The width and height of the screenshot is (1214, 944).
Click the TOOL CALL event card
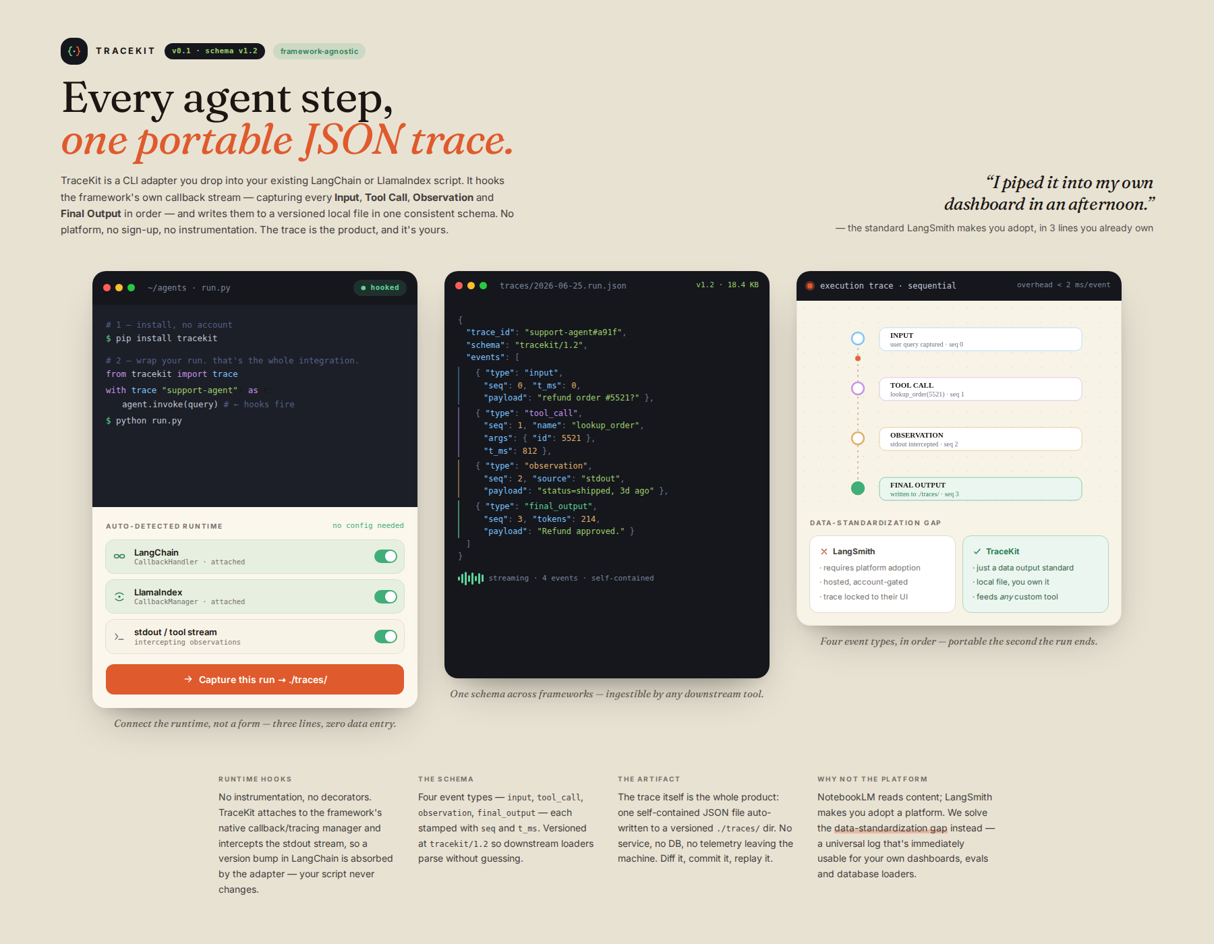pyautogui.click(x=981, y=389)
